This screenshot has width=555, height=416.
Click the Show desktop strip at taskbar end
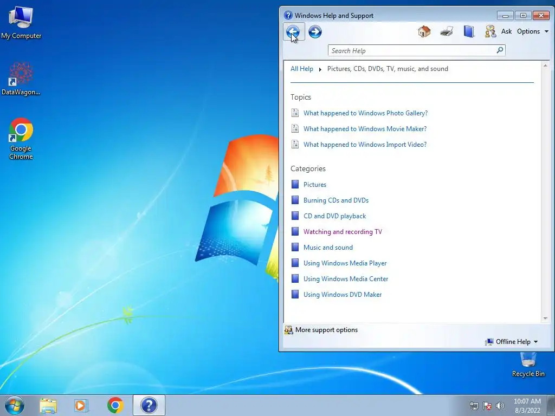click(x=551, y=405)
